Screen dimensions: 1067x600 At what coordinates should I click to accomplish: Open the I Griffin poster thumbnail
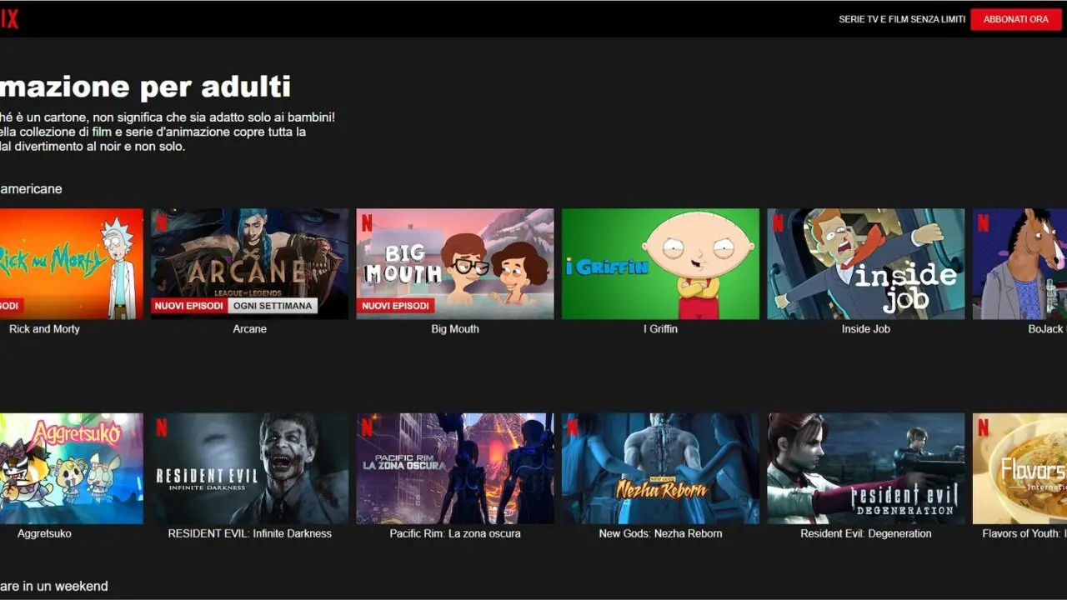coord(660,263)
